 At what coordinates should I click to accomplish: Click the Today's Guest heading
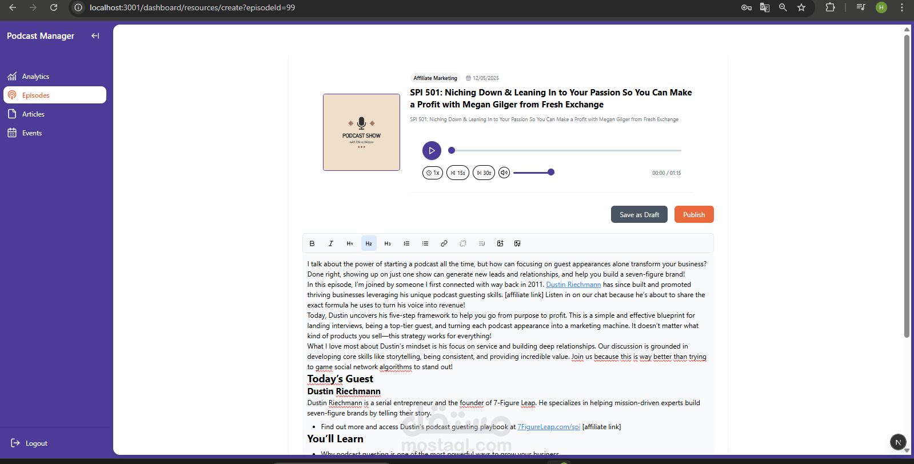click(340, 379)
